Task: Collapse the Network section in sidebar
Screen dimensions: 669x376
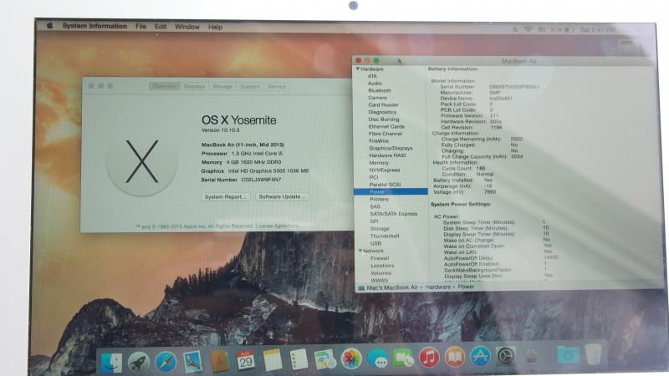Action: (358, 251)
